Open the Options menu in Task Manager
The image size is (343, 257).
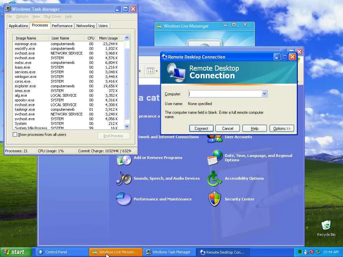point(22,17)
